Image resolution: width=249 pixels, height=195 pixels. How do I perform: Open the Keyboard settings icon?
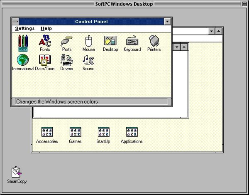click(132, 41)
